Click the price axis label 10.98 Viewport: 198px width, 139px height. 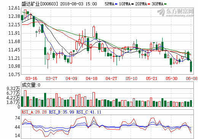coord(14,66)
